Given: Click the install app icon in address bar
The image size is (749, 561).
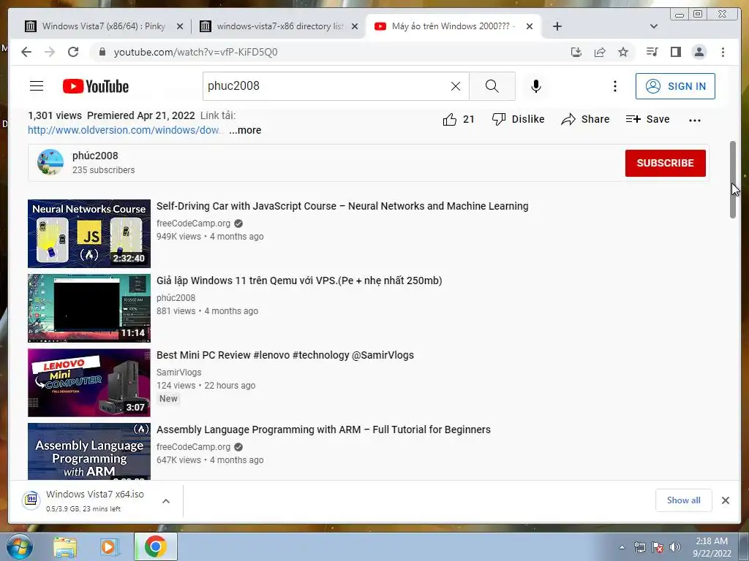Looking at the screenshot, I should pos(576,52).
